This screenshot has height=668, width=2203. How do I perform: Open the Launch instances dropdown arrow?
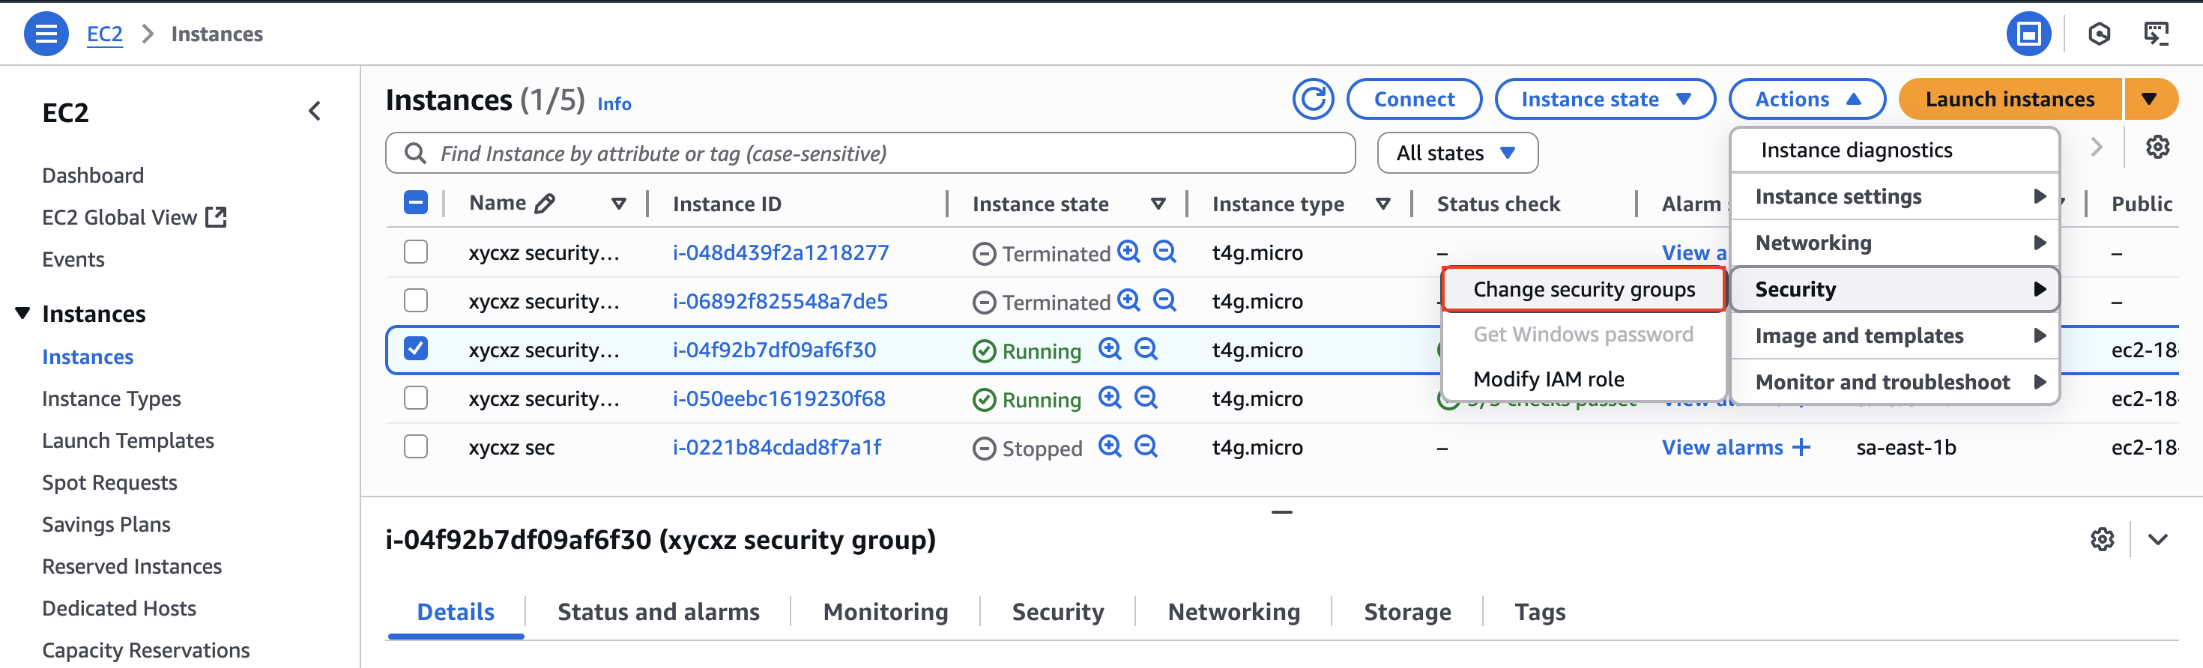[2148, 100]
